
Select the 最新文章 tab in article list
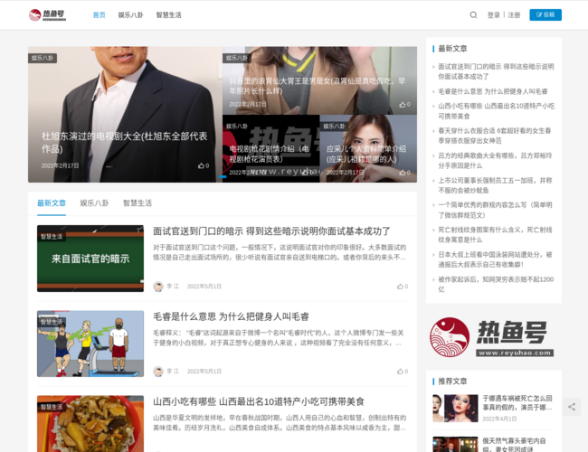(x=52, y=203)
